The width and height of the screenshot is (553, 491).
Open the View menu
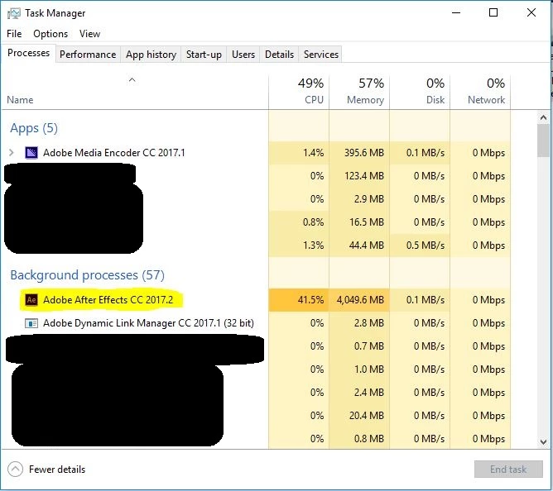click(x=89, y=34)
